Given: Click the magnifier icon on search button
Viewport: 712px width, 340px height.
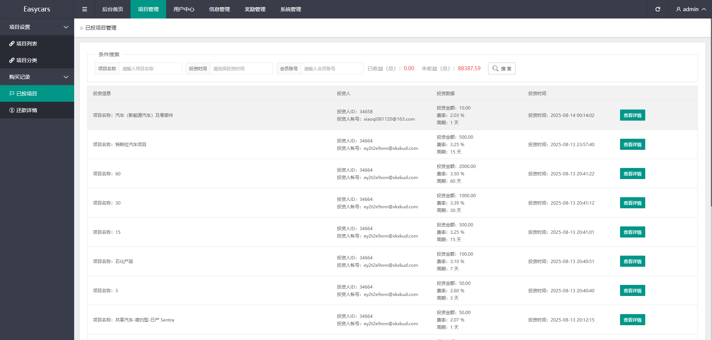Looking at the screenshot, I should click(x=495, y=68).
